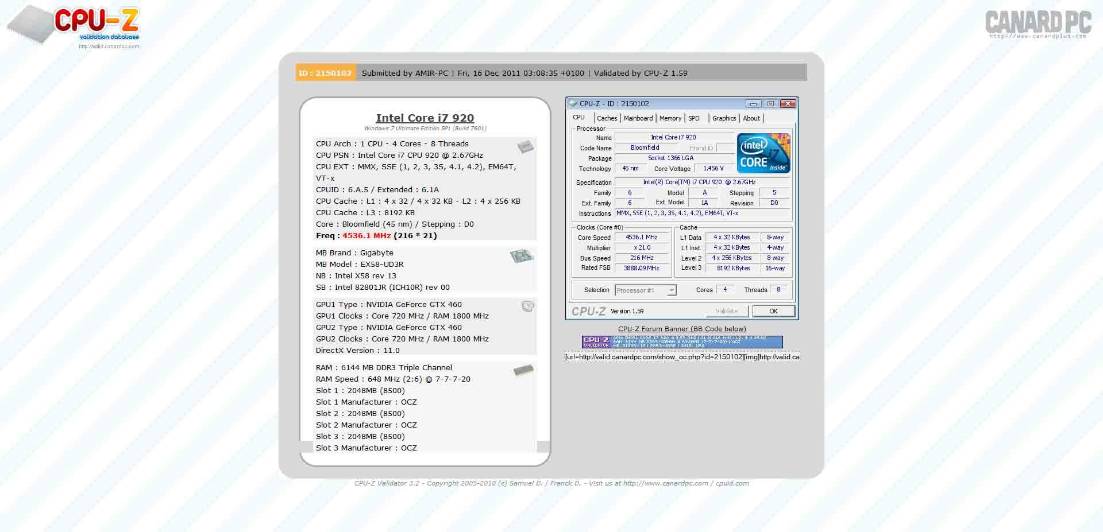1103x532 pixels.
Task: Click the OK button in CPU-Z
Action: point(773,311)
